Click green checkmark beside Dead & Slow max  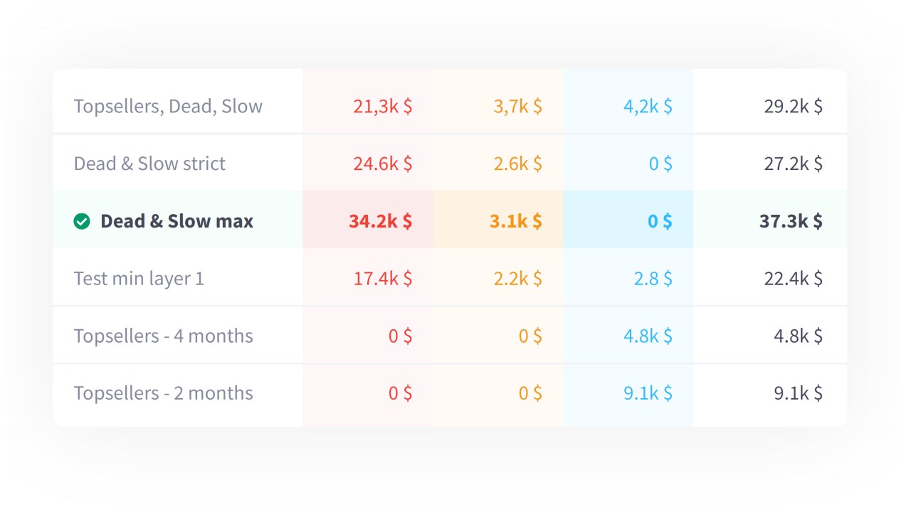click(x=82, y=221)
